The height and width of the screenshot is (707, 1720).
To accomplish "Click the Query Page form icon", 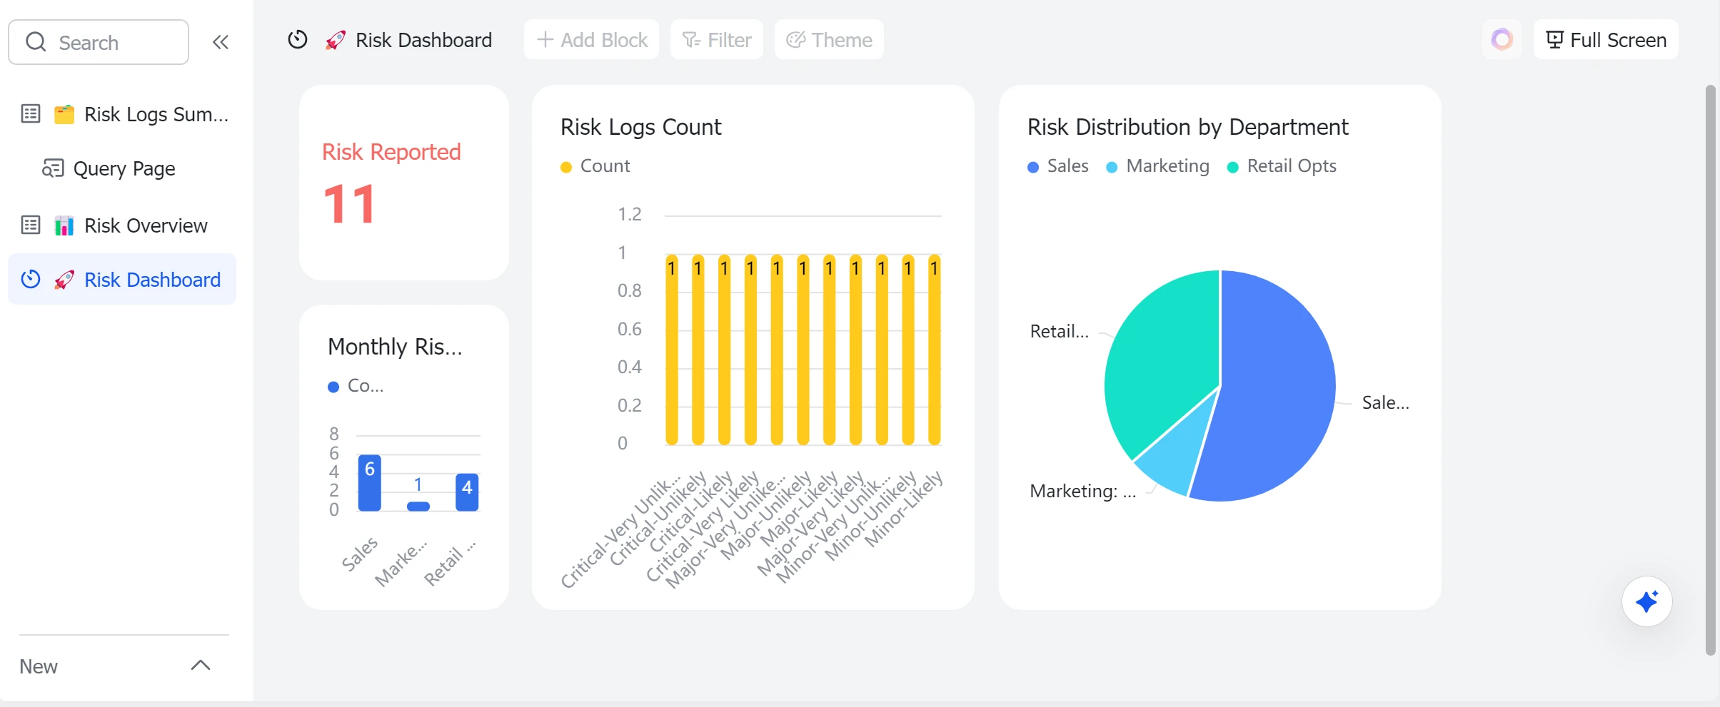I will 53,168.
